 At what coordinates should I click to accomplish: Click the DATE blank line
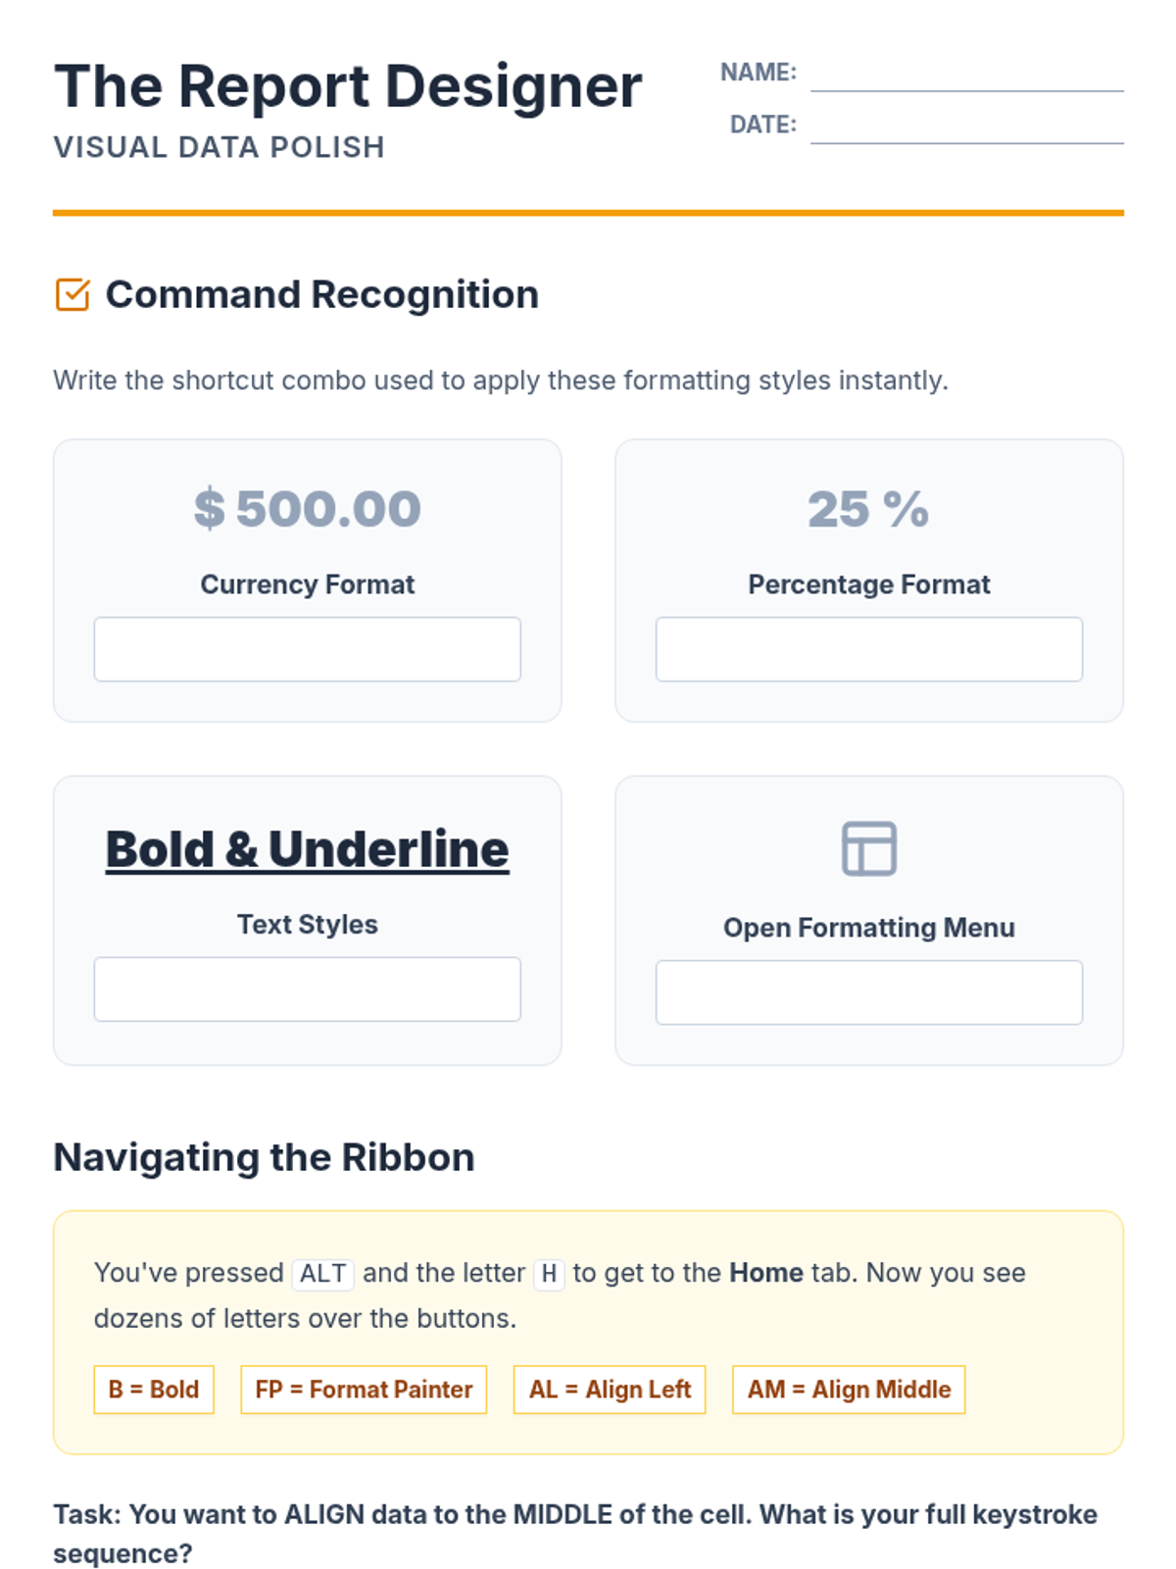click(966, 128)
